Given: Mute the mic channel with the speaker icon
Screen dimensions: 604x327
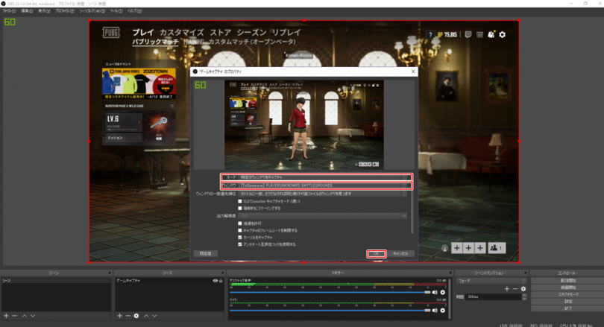Looking at the screenshot, I should (435, 310).
